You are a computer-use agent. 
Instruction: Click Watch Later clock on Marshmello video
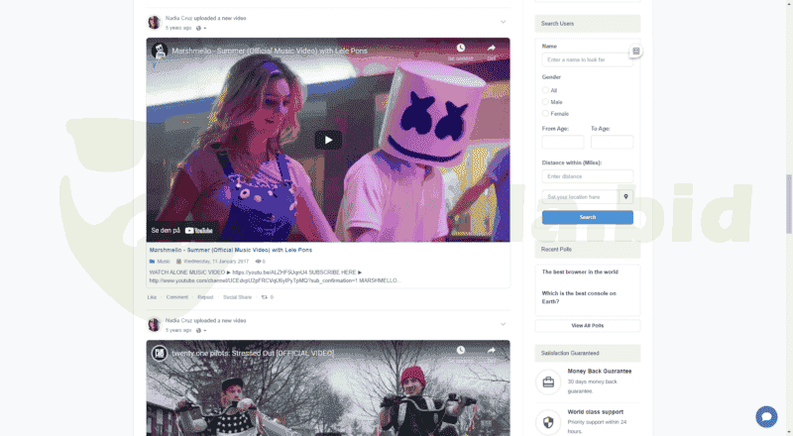point(460,48)
